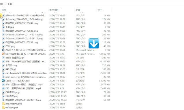
Task: Select the icon of 微信图片_20200702165251.png
Action: click(x=3, y=42)
